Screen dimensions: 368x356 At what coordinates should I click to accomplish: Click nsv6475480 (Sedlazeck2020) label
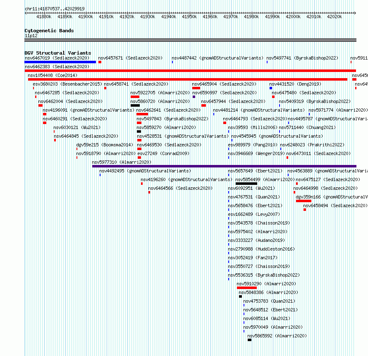point(304,93)
